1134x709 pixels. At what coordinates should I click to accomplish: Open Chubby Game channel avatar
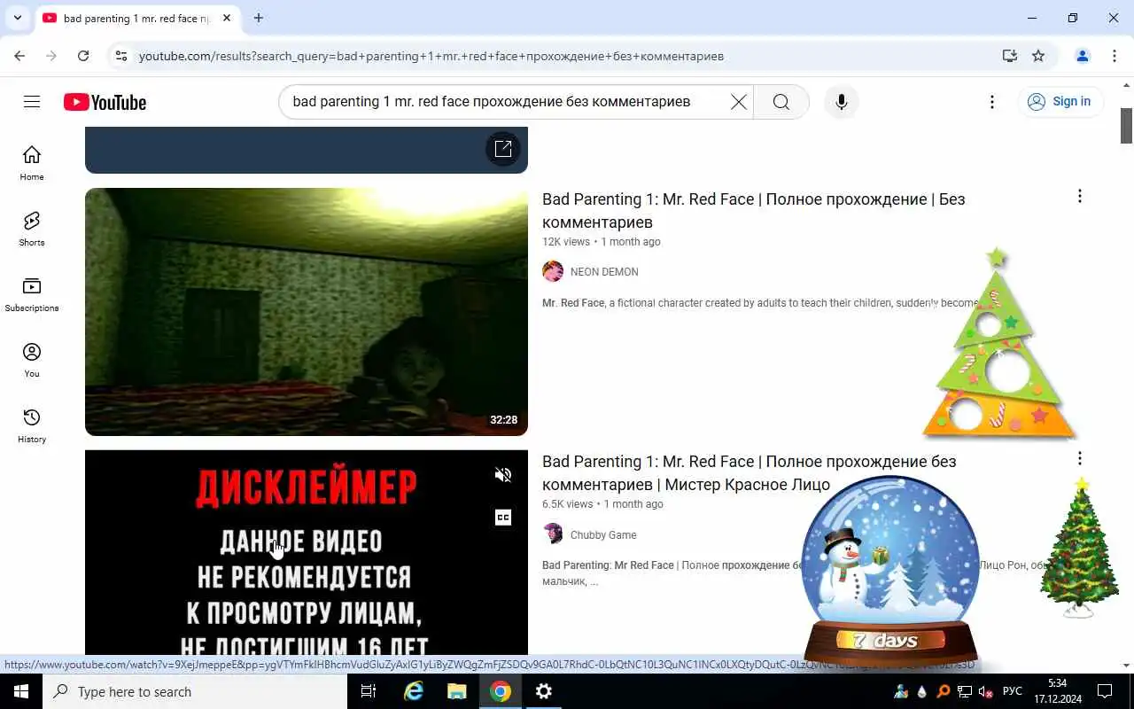(553, 534)
